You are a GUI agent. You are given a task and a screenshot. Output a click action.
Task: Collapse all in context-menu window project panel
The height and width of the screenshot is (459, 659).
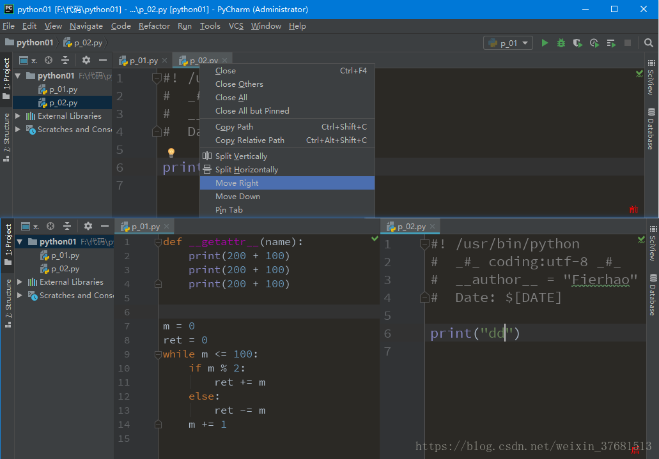(65, 61)
